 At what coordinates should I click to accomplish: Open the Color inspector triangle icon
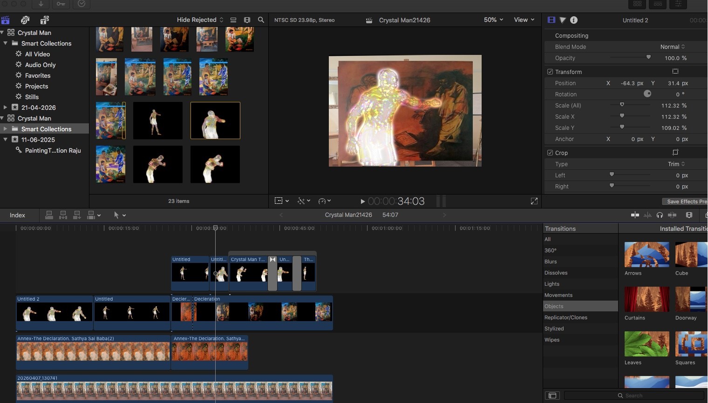(563, 20)
